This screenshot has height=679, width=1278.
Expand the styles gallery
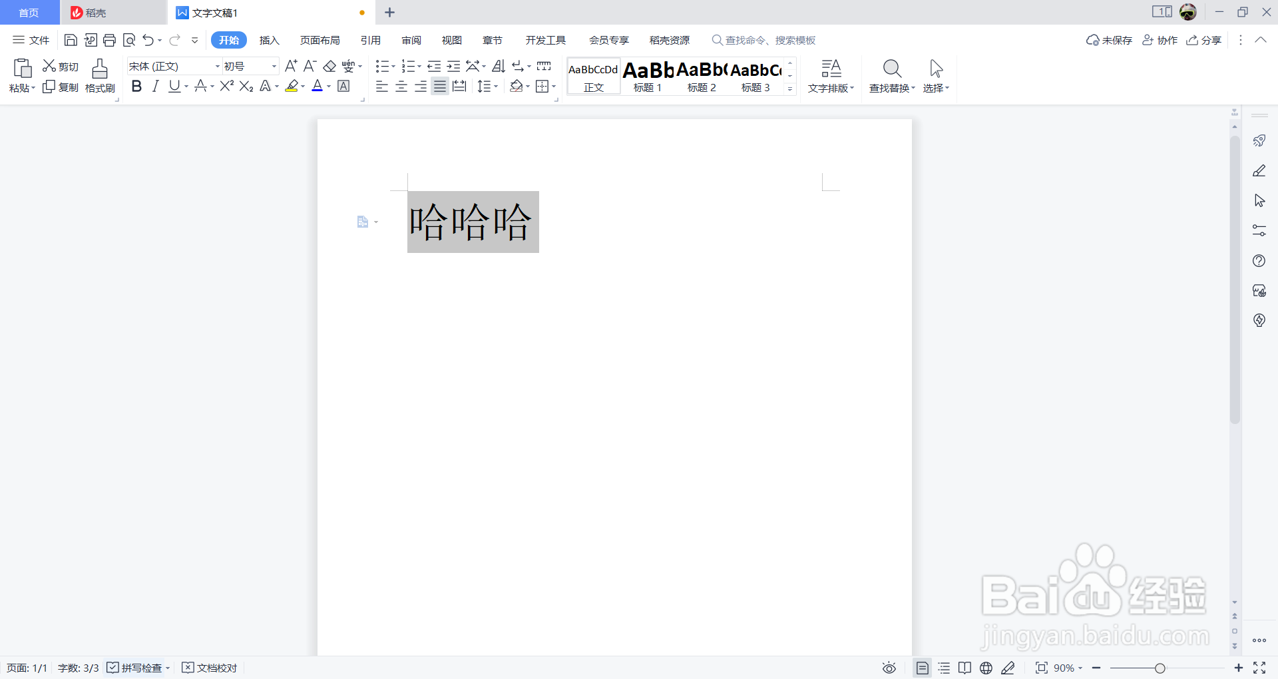pyautogui.click(x=790, y=89)
